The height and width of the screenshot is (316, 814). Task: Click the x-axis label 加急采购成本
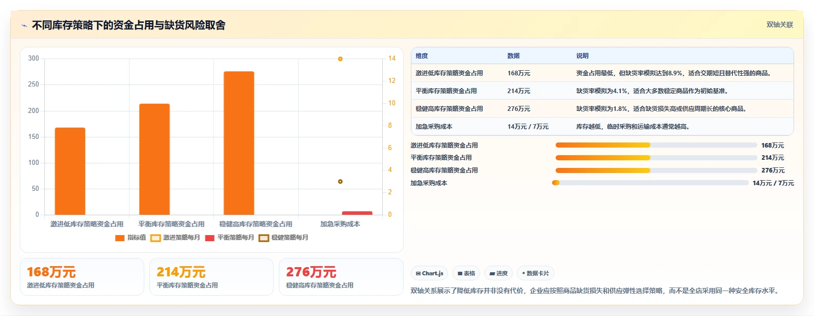pyautogui.click(x=340, y=224)
